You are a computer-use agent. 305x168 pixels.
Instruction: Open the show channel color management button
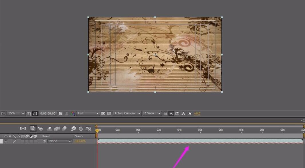(x=73, y=113)
